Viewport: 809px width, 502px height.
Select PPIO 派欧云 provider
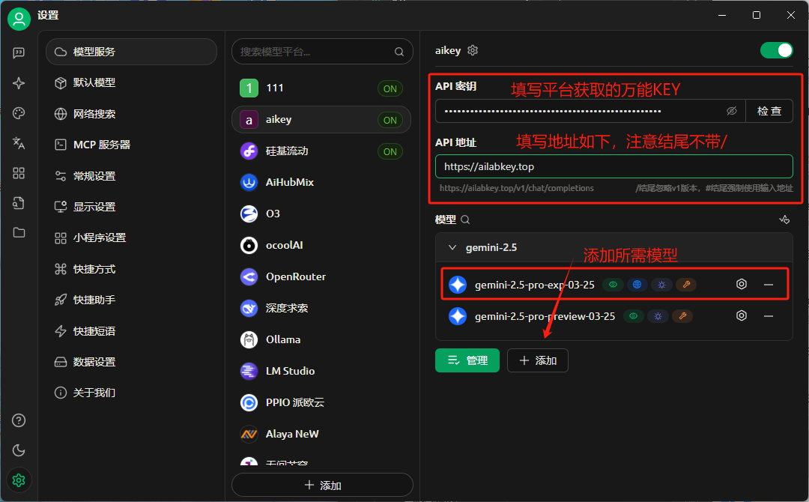click(x=321, y=402)
